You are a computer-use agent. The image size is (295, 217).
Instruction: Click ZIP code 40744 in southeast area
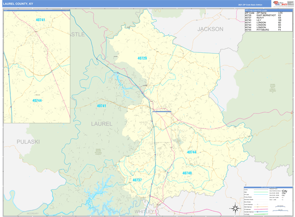(x=192, y=152)
